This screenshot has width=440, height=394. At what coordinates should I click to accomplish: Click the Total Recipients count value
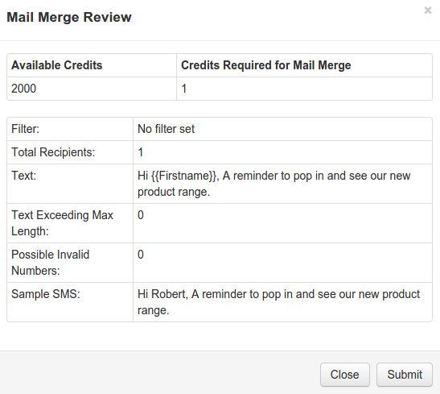(x=141, y=152)
